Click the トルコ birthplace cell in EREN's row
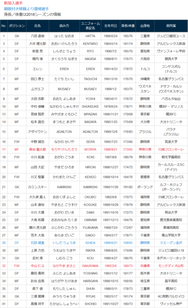This screenshot has width=188, height=308. (x=145, y=69)
